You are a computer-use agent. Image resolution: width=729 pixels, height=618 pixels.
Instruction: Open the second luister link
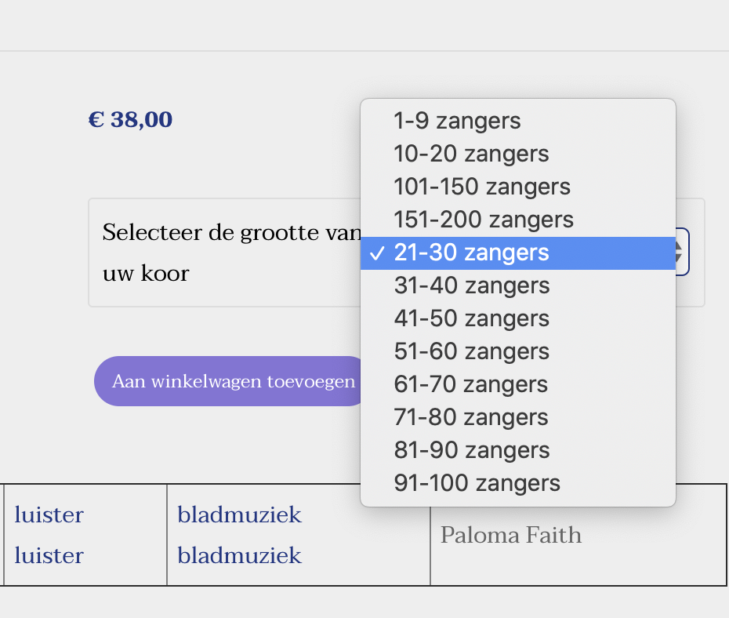(x=49, y=556)
